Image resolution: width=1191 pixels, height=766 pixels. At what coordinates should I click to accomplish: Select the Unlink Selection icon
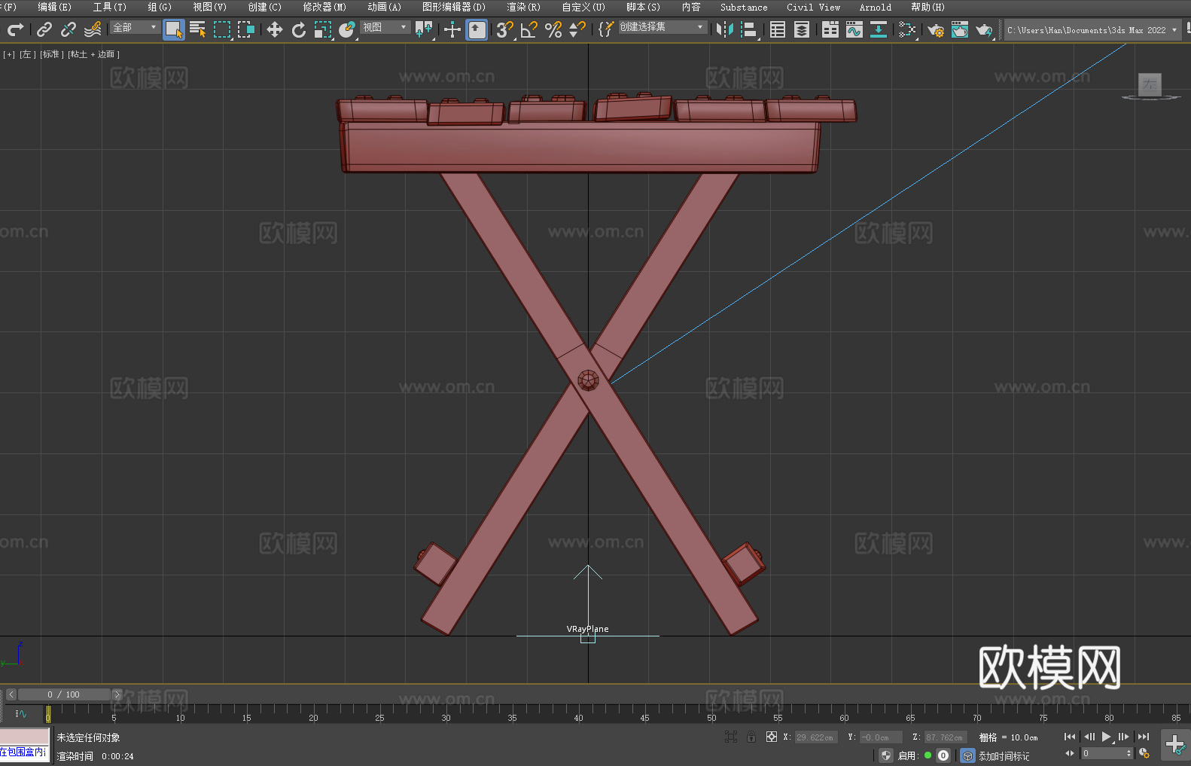[69, 29]
